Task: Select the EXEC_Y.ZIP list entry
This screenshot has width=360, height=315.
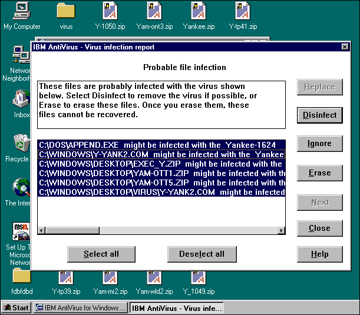Action: pyautogui.click(x=161, y=164)
